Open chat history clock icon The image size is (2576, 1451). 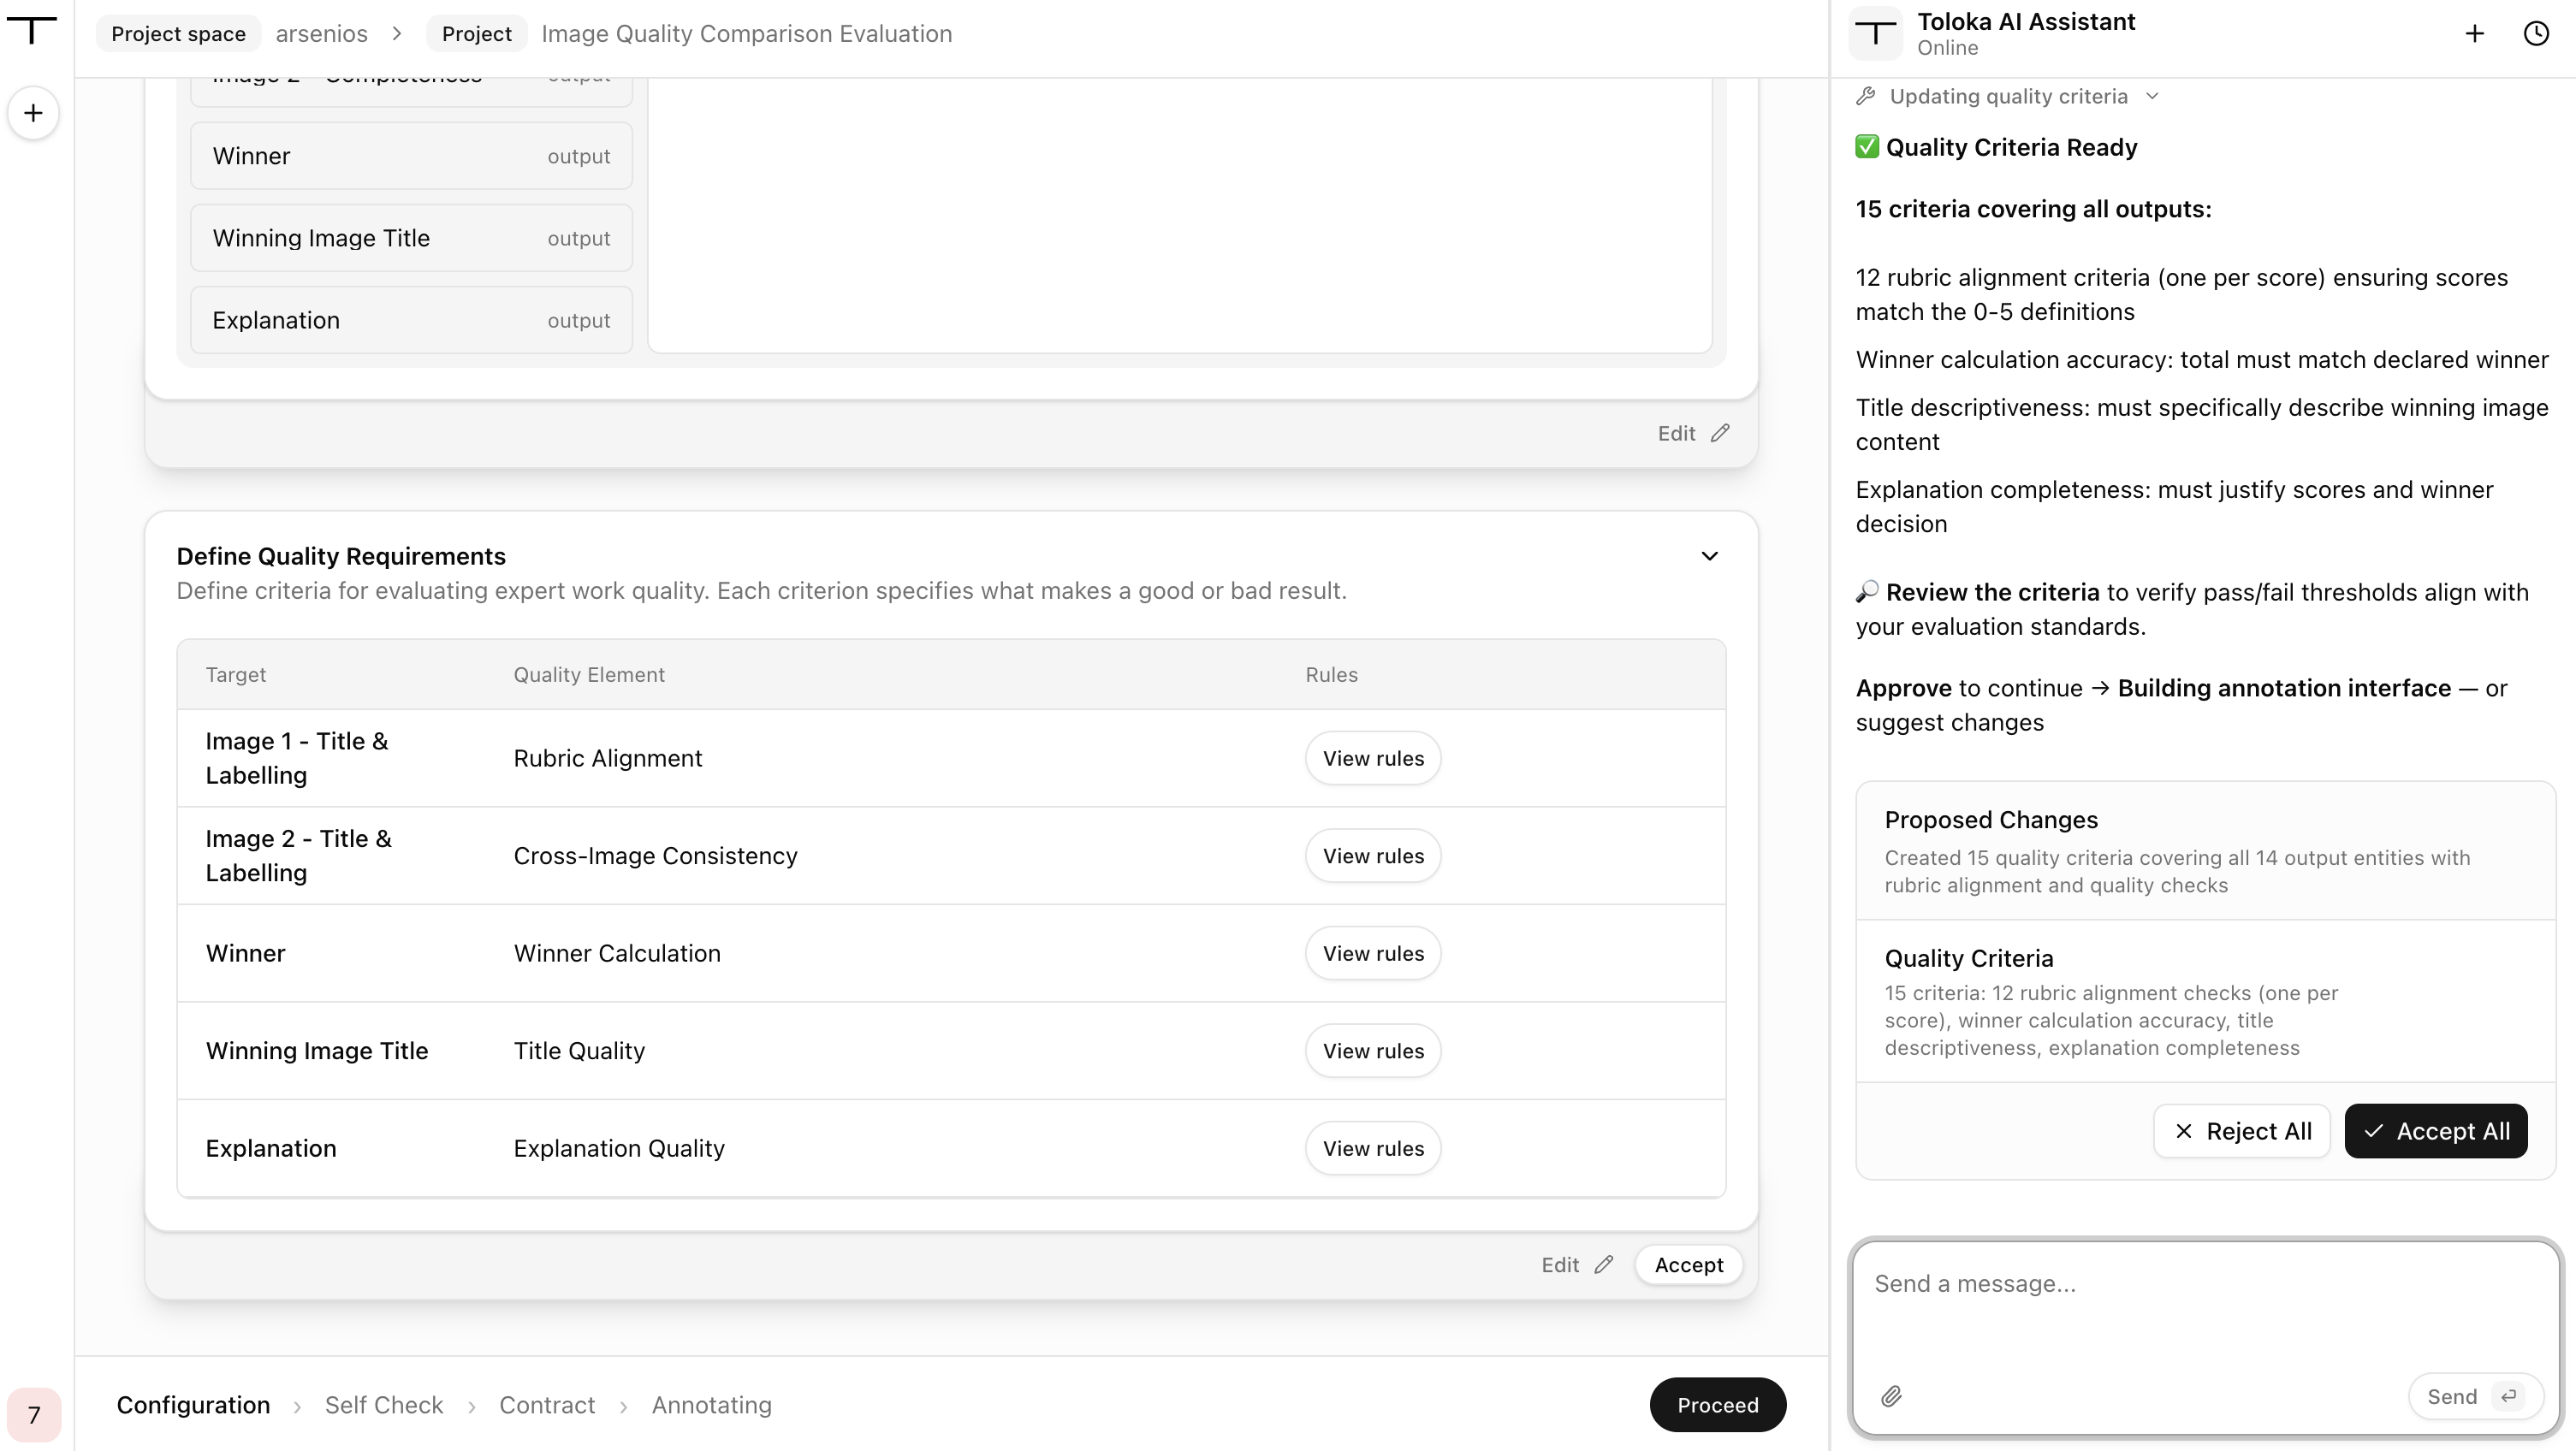2536,34
